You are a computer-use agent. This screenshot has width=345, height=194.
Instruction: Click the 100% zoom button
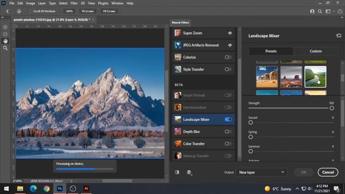(69, 11)
